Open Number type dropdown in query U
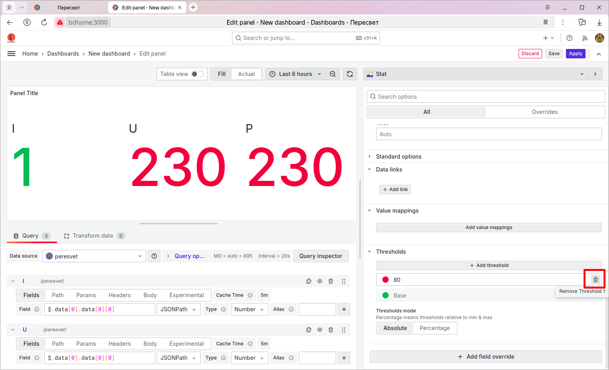609x370 pixels. [x=250, y=358]
